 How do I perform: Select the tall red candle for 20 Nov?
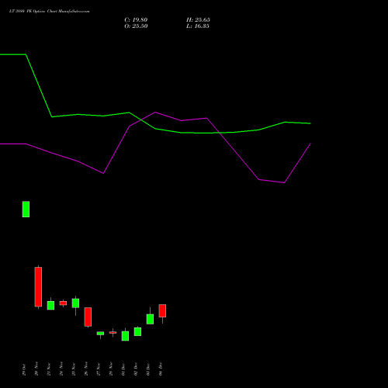coord(38,287)
